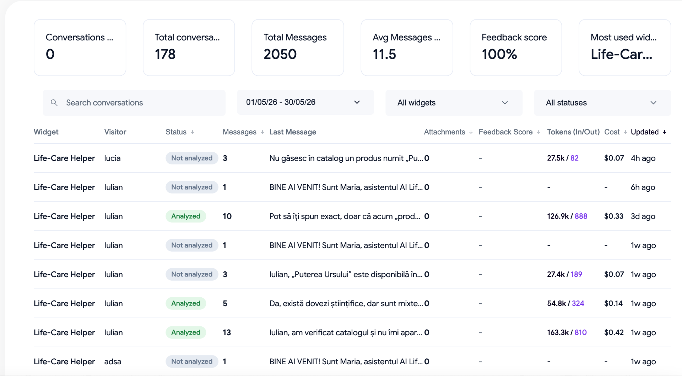Image resolution: width=682 pixels, height=376 pixels.
Task: Open the Avg Messages 11.5 card
Action: pos(407,47)
